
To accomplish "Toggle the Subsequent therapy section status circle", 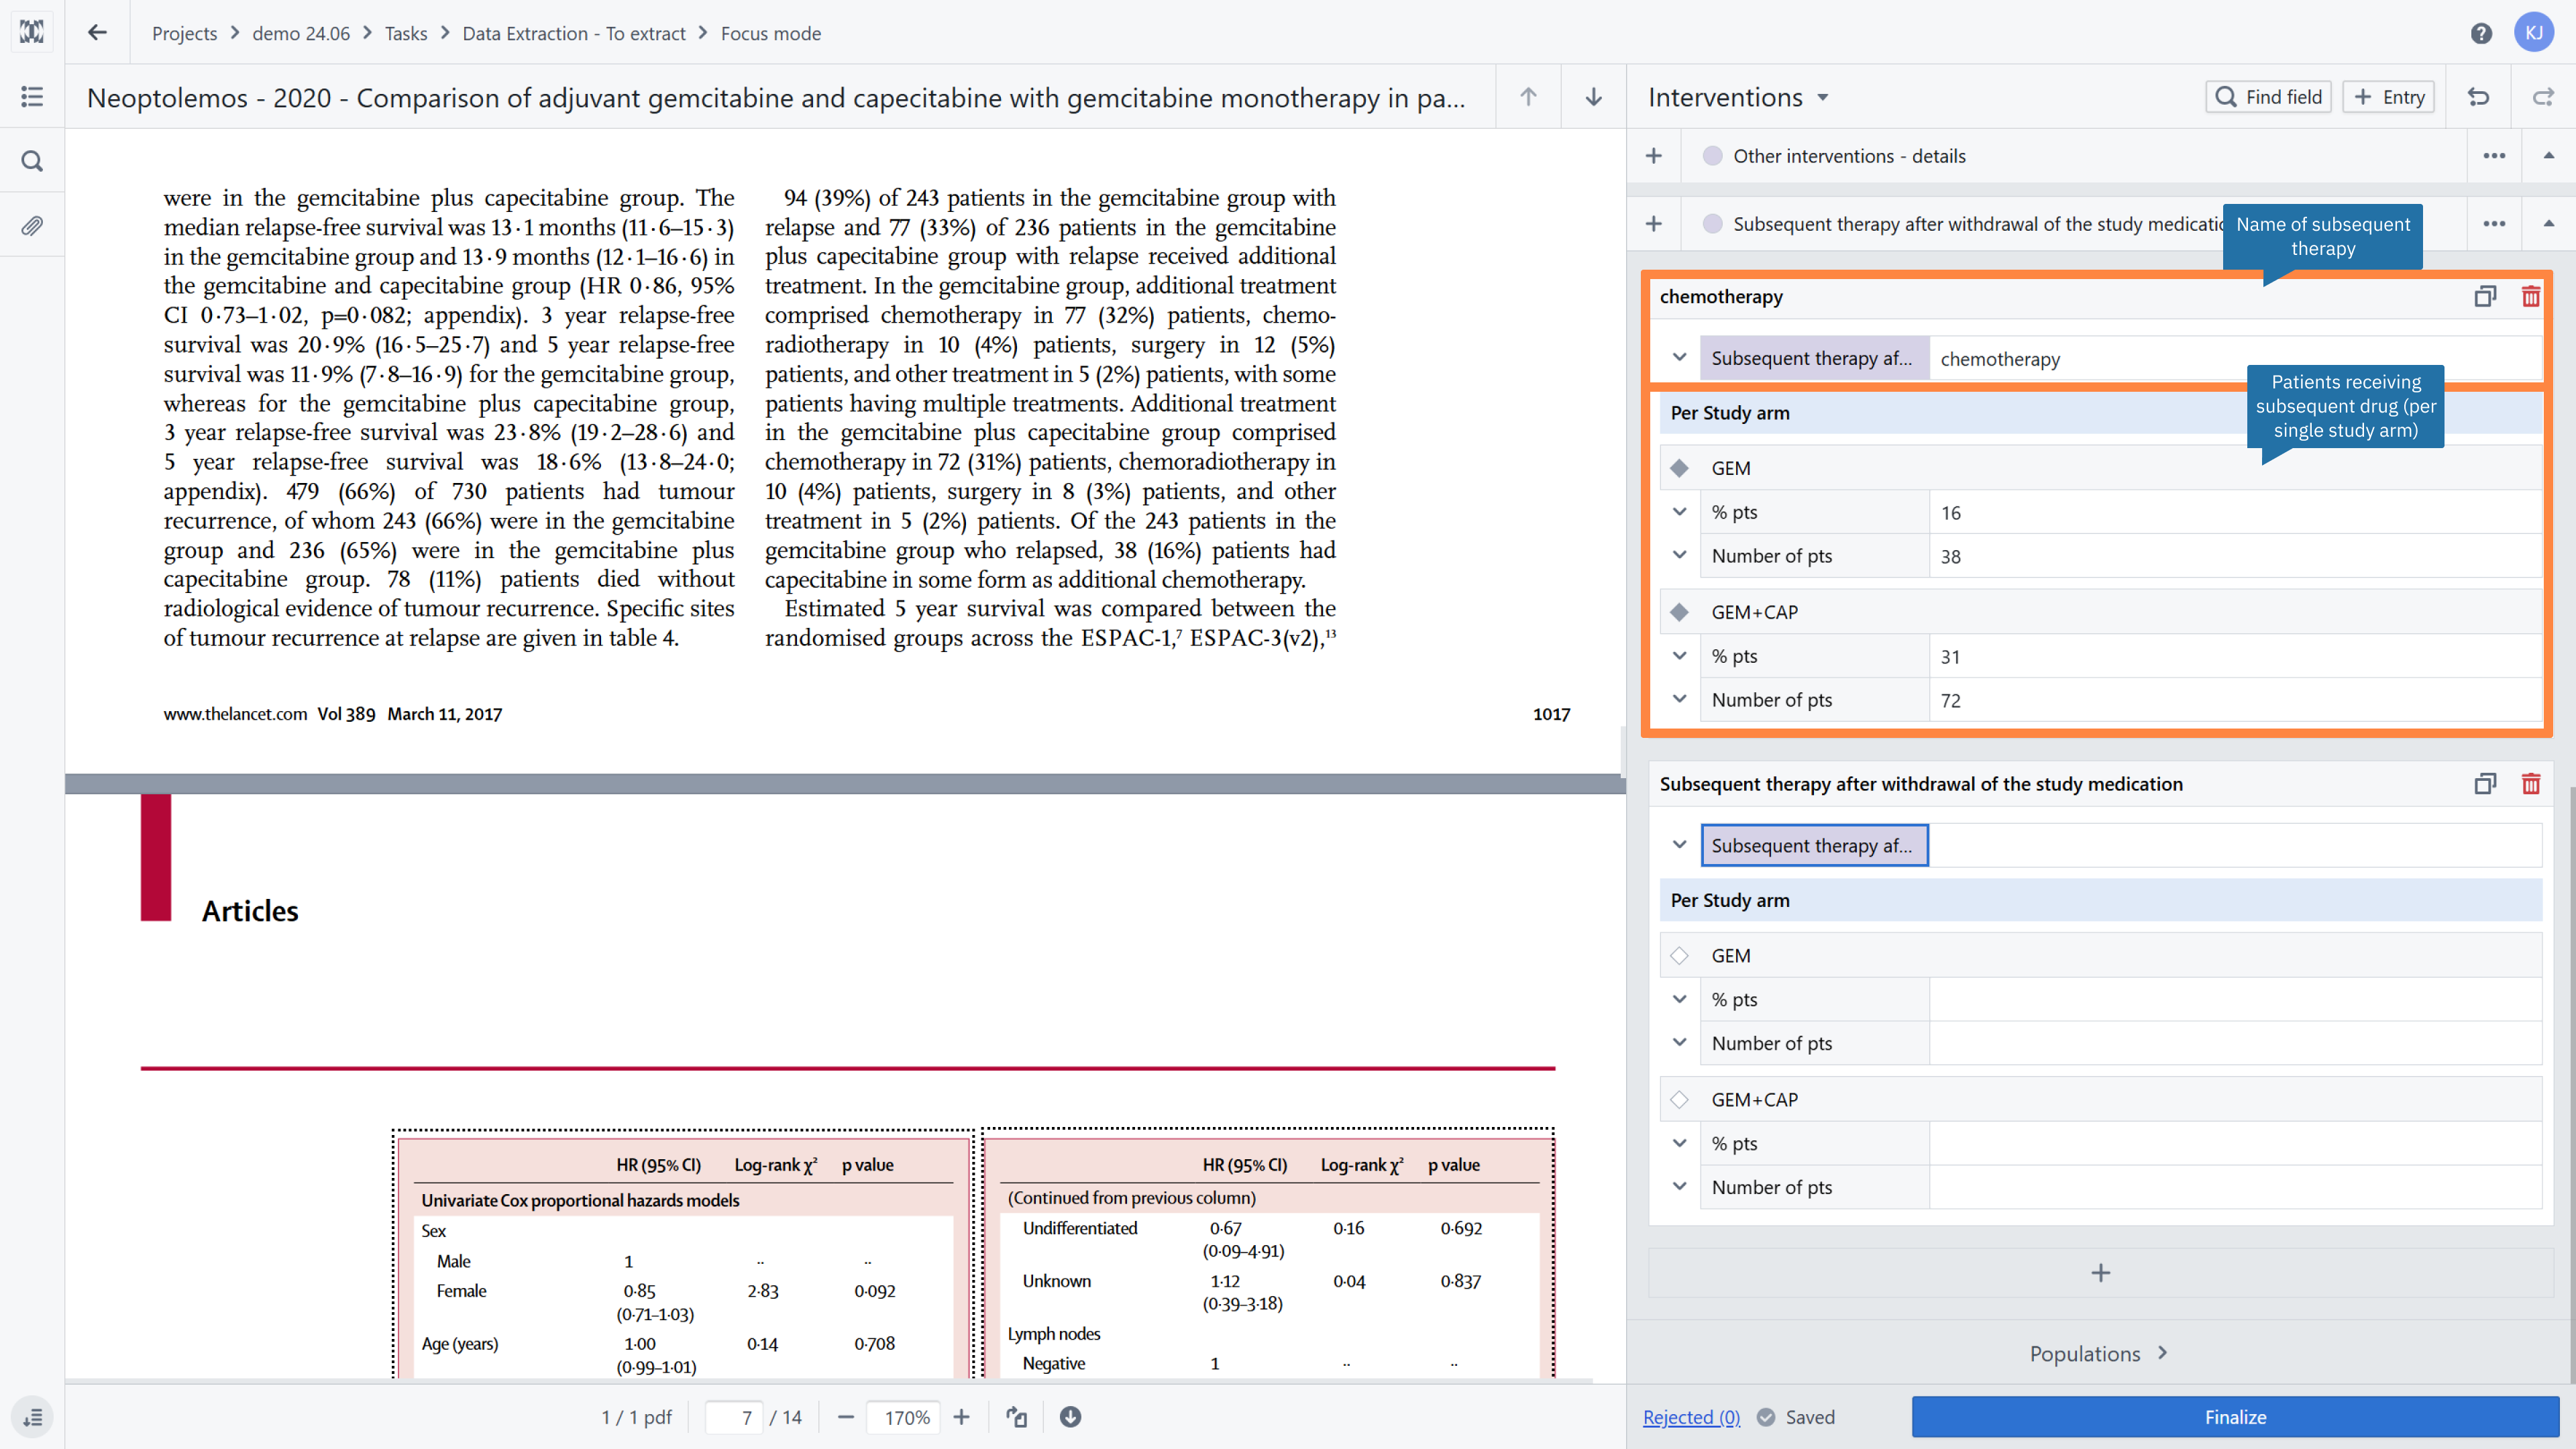I will click(1712, 224).
